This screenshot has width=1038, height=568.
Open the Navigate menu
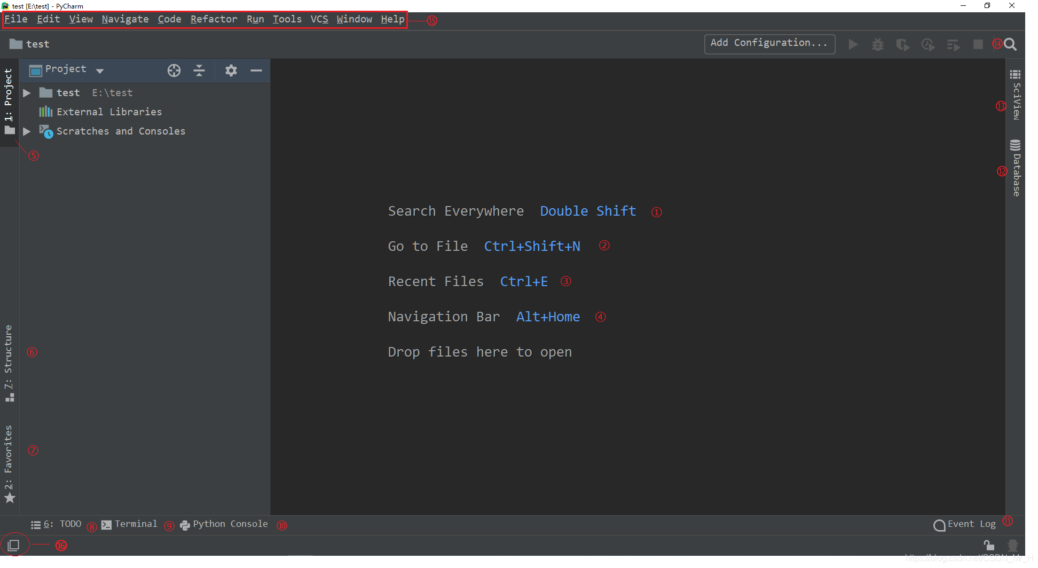(125, 19)
